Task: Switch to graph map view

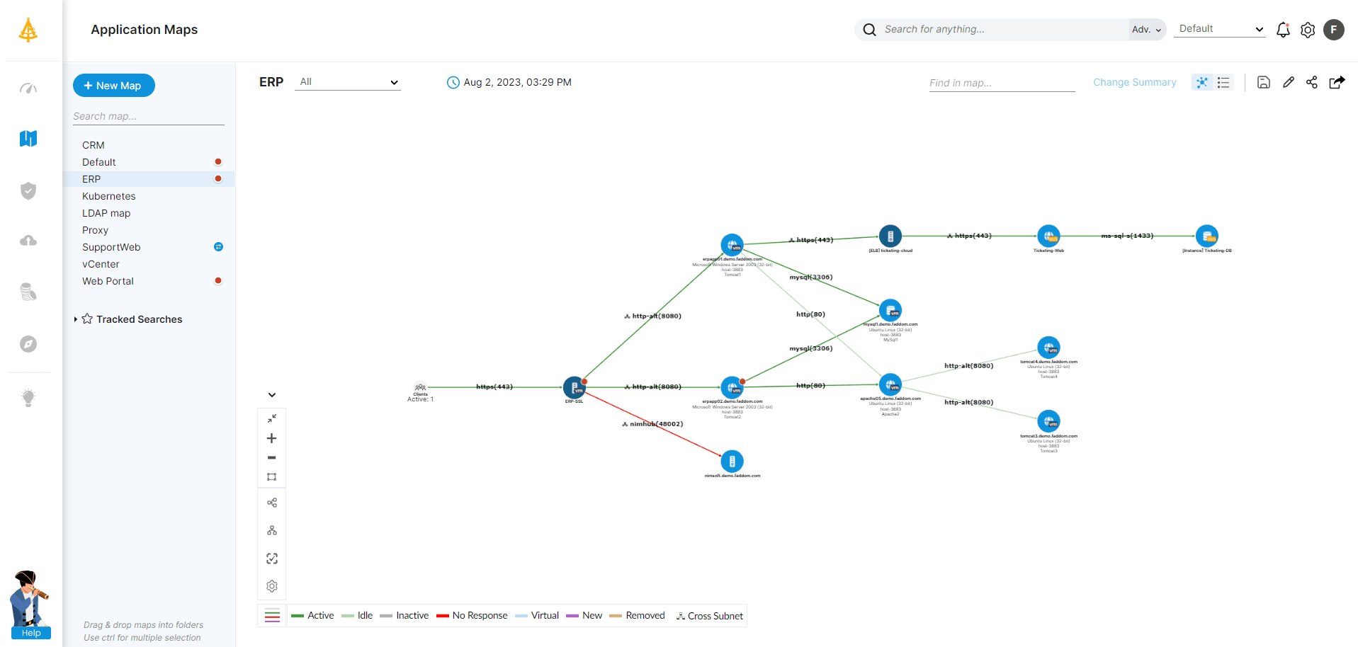Action: tap(1202, 82)
